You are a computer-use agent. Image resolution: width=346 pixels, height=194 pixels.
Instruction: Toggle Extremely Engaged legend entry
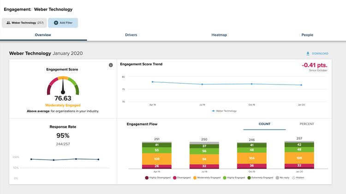[260, 178]
